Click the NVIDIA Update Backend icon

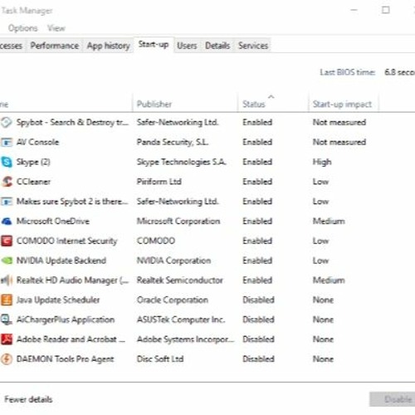coord(7,261)
